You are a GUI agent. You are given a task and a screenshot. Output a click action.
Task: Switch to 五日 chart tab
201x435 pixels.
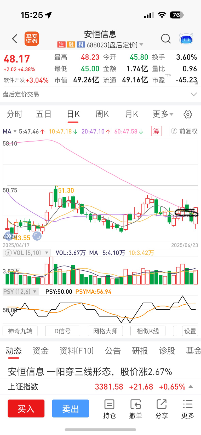tap(44, 114)
